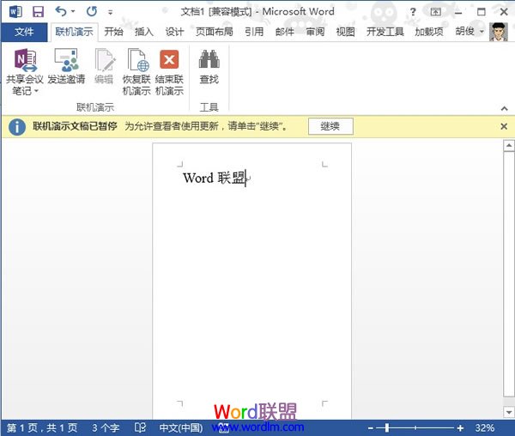The height and width of the screenshot is (436, 515).
Task: Click the 继续 (Continue) button
Action: point(330,126)
